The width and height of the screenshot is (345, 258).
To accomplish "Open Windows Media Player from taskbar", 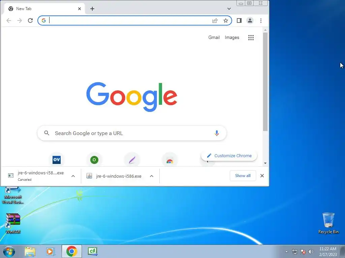I will [51, 251].
